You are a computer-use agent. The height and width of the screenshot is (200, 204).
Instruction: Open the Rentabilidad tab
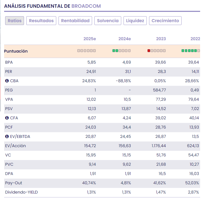pos(75,21)
